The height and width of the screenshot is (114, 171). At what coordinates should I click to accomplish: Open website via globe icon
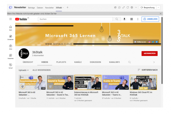point(132,7)
